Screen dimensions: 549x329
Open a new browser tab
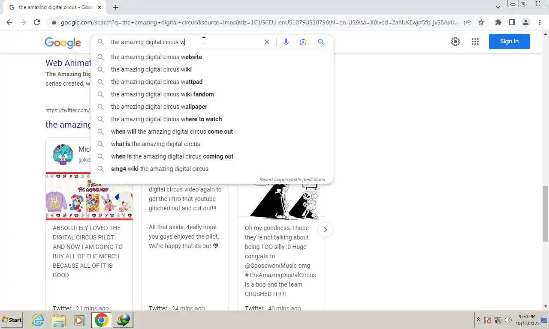pos(116,7)
